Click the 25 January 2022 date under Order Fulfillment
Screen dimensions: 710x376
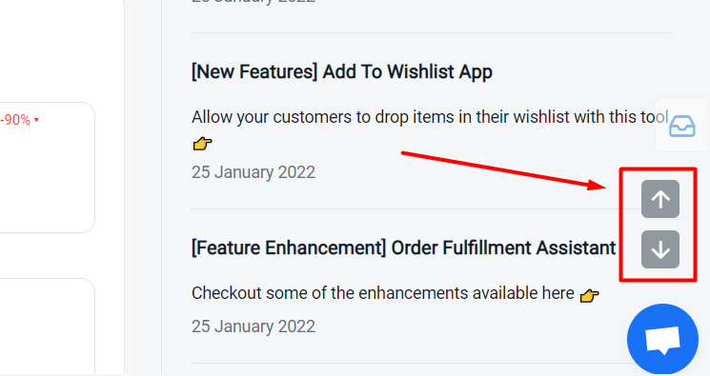click(254, 327)
